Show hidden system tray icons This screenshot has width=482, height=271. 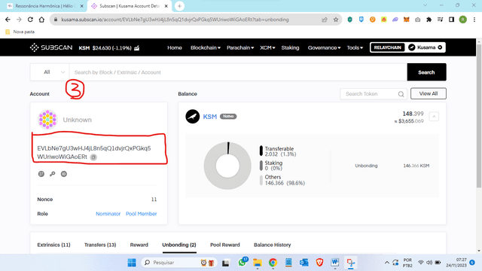point(386,263)
